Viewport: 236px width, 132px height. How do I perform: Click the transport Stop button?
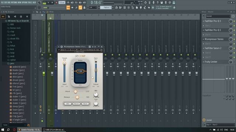[52, 3]
